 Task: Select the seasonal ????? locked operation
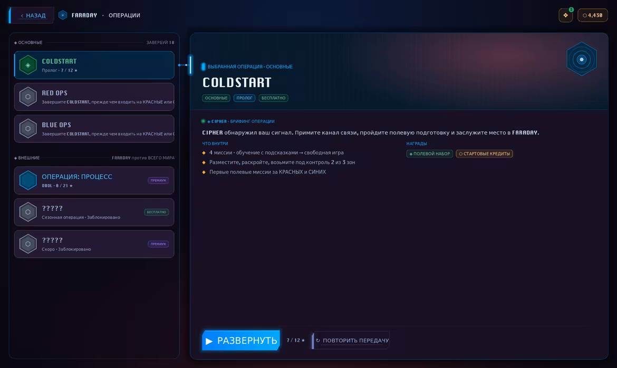[x=94, y=212]
